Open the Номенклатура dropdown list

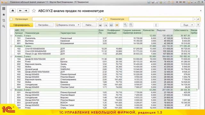click(195, 19)
